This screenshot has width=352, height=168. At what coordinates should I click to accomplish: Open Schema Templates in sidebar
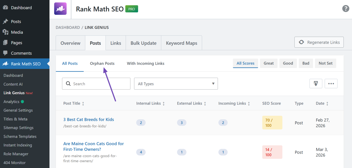[x=20, y=136]
